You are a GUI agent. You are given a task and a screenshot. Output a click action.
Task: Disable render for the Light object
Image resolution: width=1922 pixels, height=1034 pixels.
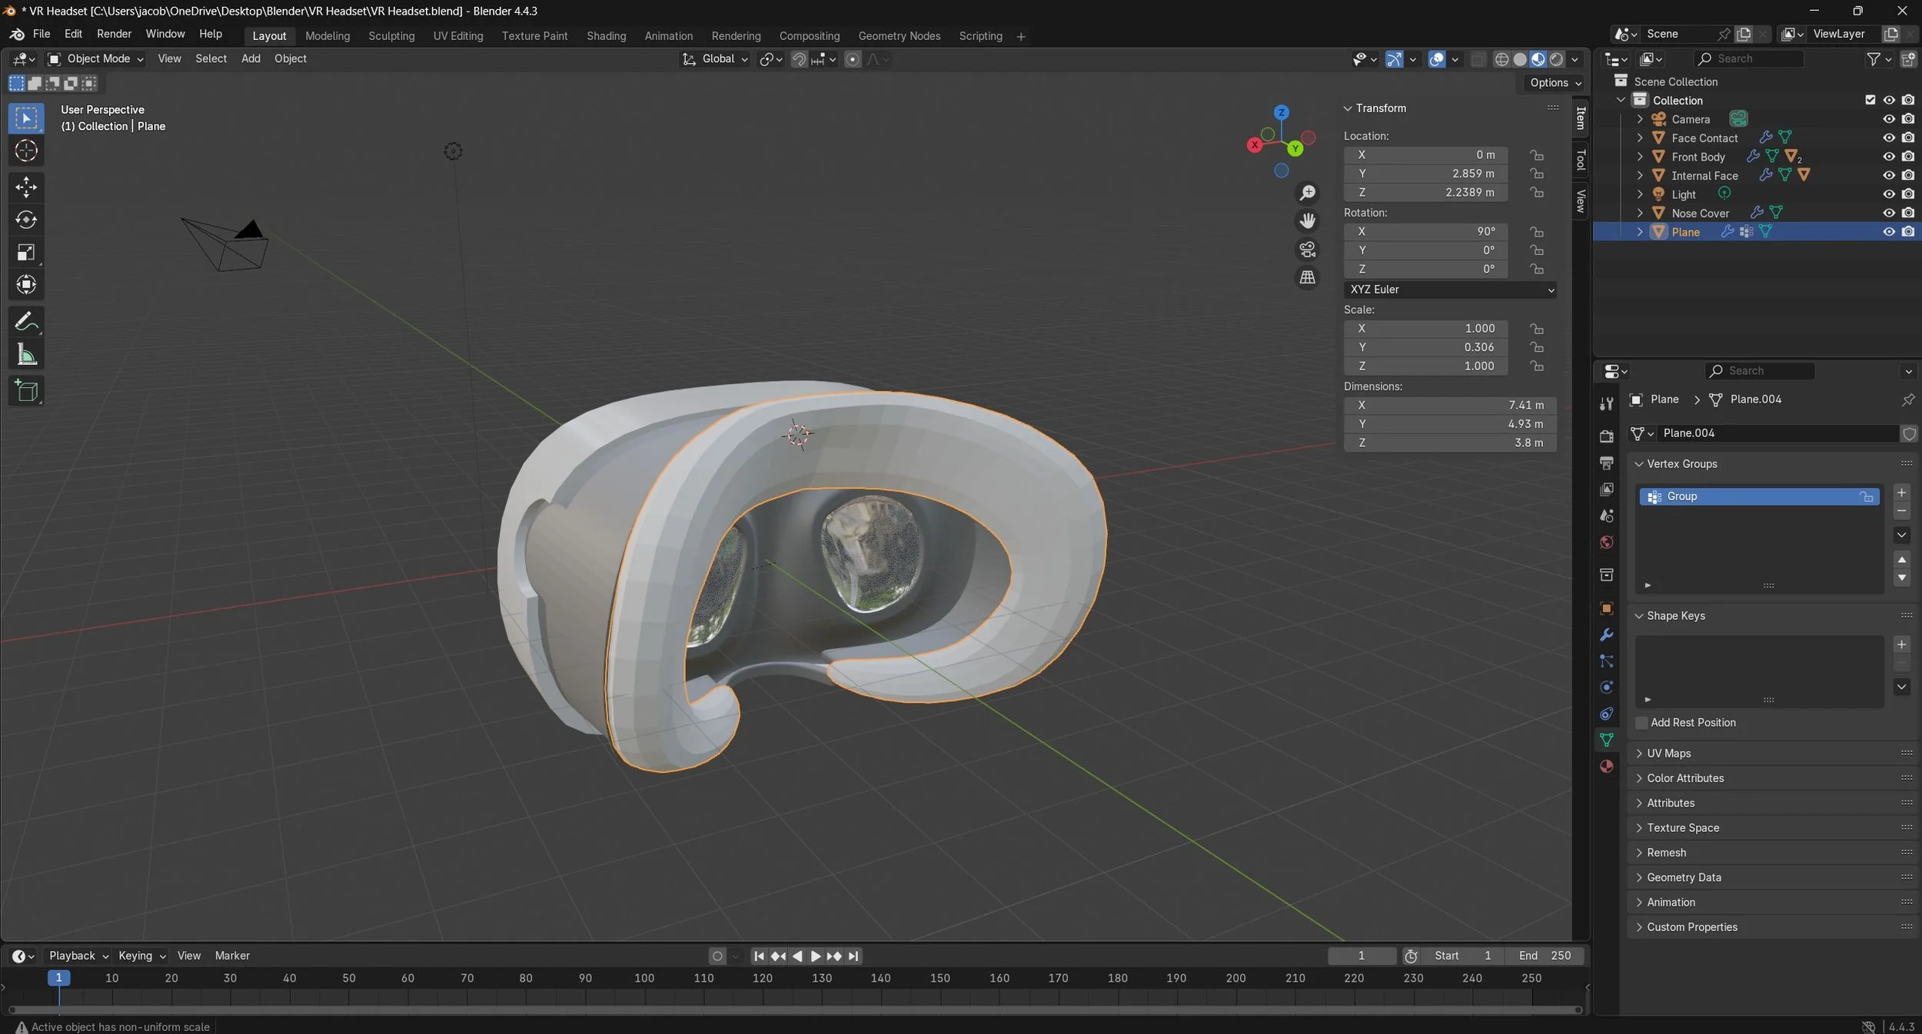(1907, 194)
